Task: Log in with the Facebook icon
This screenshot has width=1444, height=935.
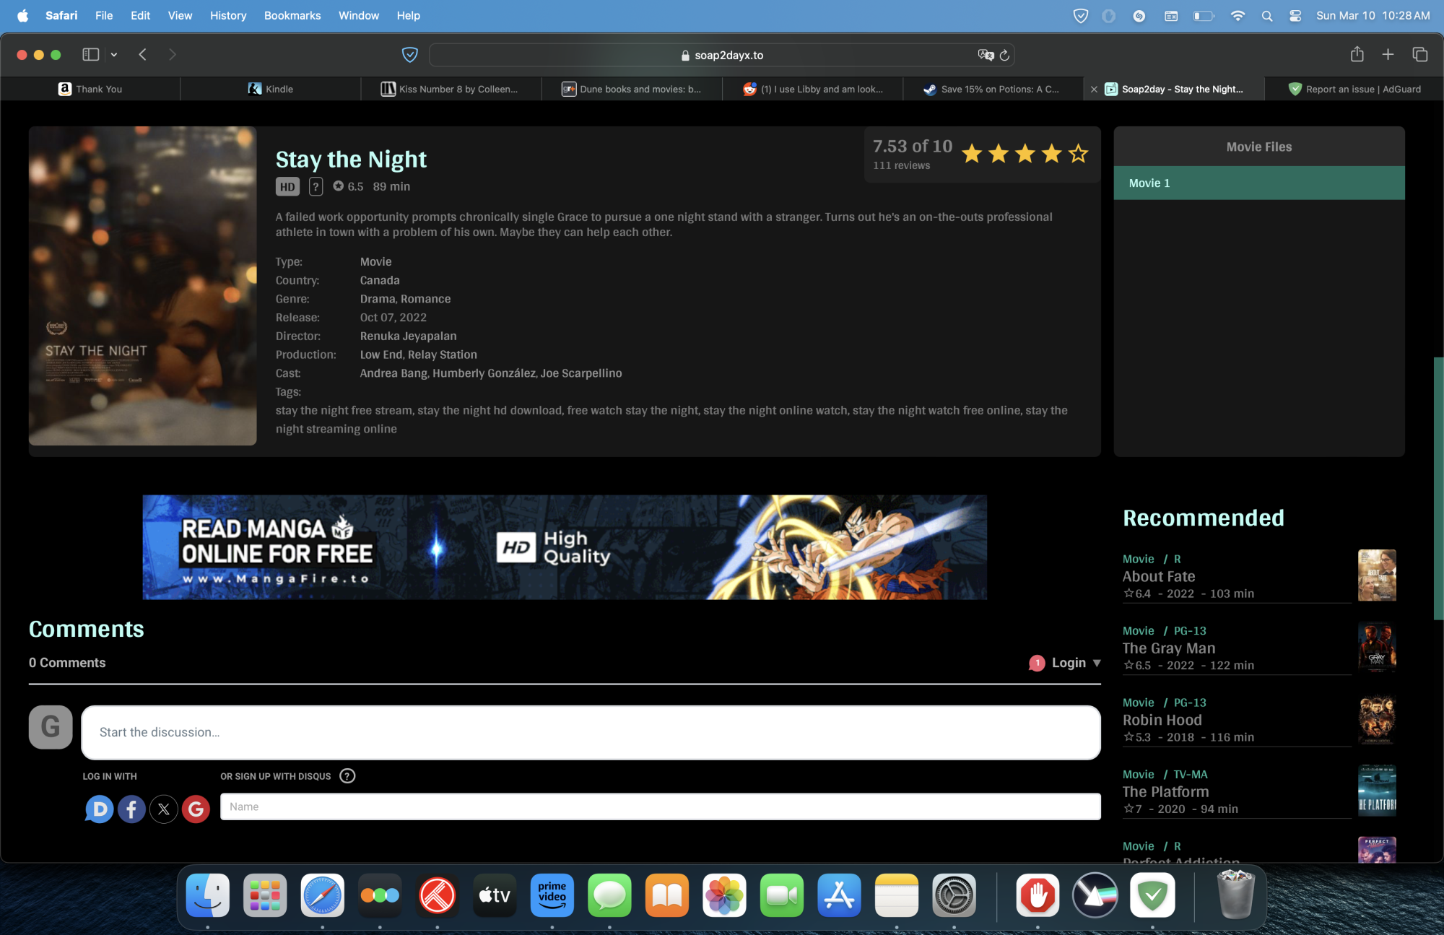Action: (x=131, y=809)
